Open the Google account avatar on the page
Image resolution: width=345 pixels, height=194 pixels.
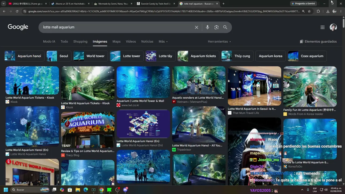pos(333,27)
